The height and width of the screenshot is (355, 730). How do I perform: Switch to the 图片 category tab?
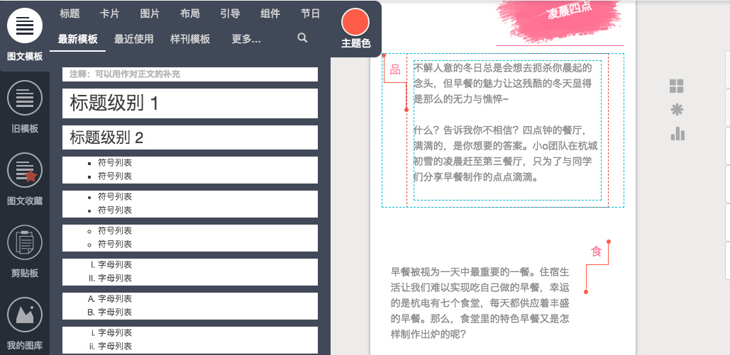(x=150, y=14)
